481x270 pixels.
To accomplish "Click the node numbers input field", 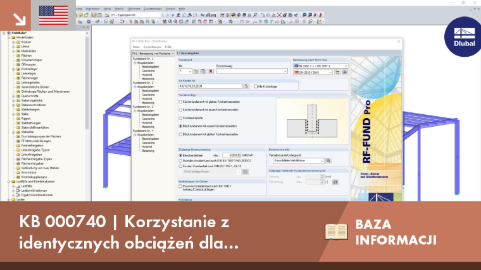I will pyautogui.click(x=210, y=86).
